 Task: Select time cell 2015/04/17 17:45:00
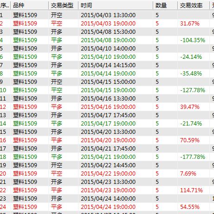coord(108,115)
